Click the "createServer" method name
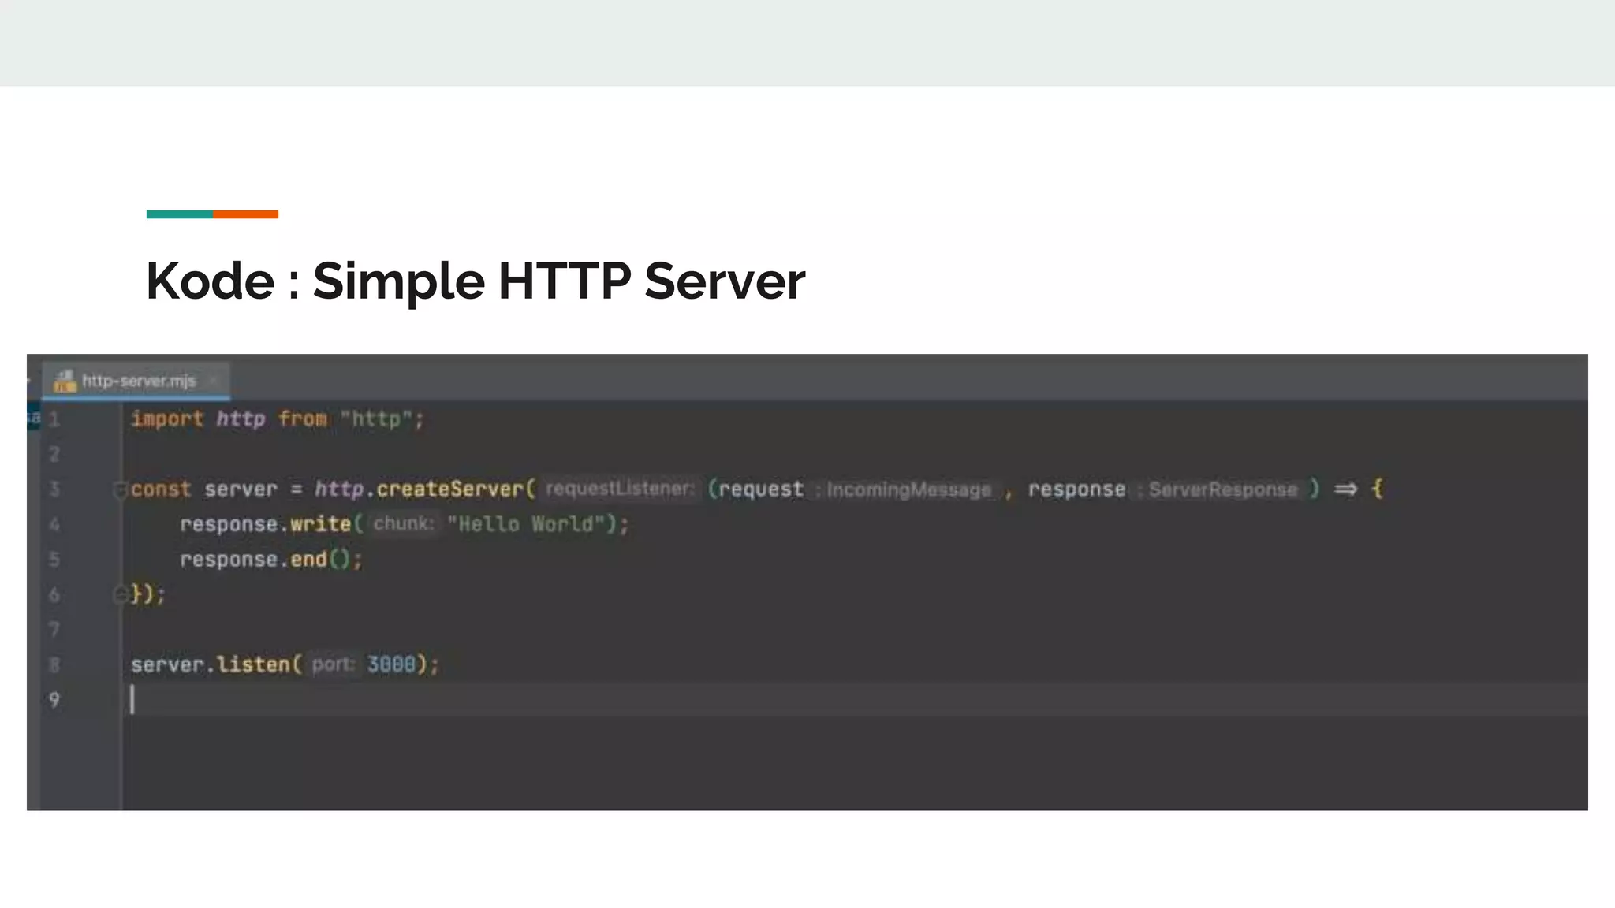 pos(449,489)
